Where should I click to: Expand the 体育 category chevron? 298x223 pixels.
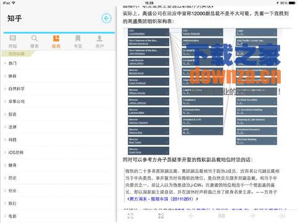[5, 76]
